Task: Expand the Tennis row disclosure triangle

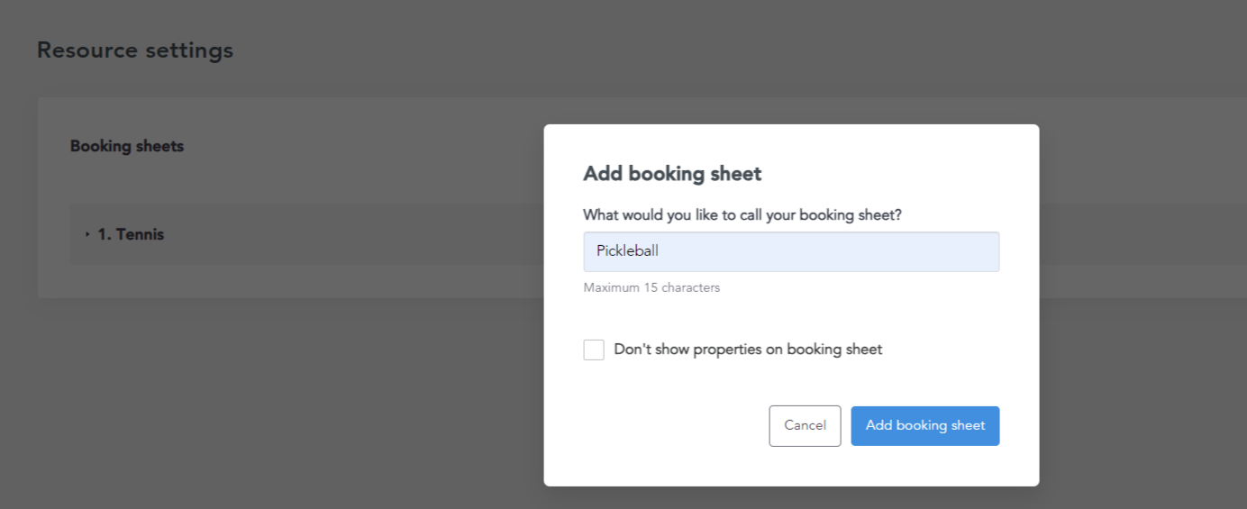Action: pyautogui.click(x=87, y=234)
